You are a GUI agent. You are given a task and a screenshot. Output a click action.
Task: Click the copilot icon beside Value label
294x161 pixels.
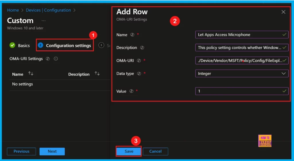pyautogui.click(x=131, y=91)
